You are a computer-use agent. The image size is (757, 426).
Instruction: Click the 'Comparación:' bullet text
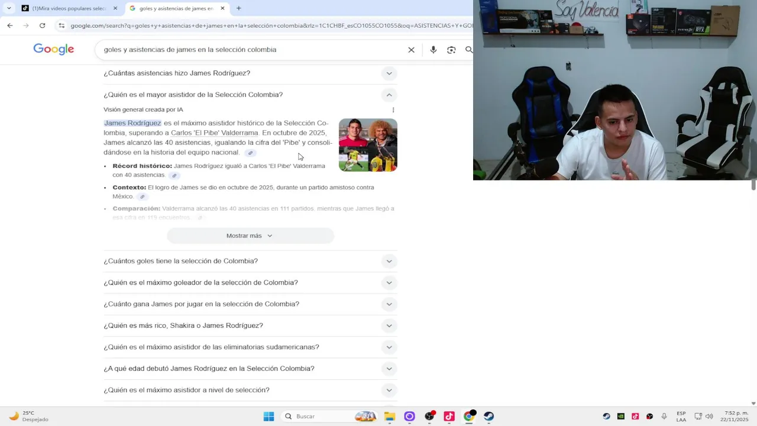[x=136, y=209]
